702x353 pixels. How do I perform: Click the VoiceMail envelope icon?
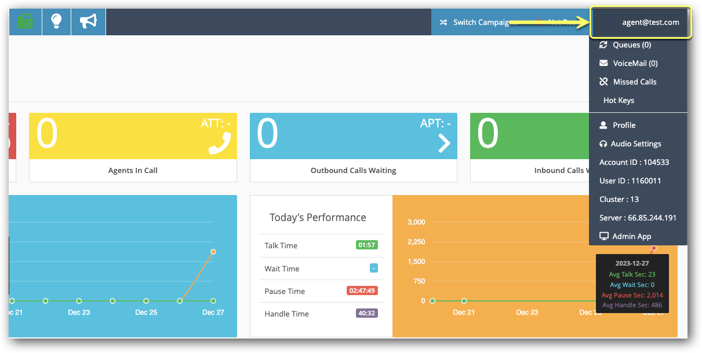point(603,63)
